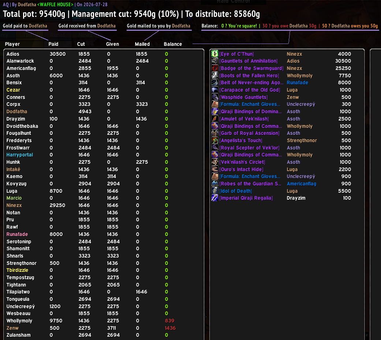Click the Mailed column header
The width and height of the screenshot is (381, 340).
142,44
